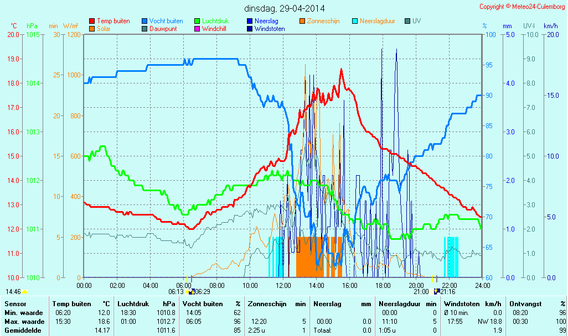Click the magenta Windchill legend square
568x336 pixels.
pyautogui.click(x=197, y=29)
